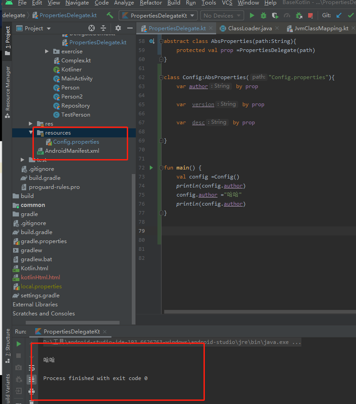Toggle scroll-to-end in the Run console
The image size is (356, 404).
(x=32, y=380)
